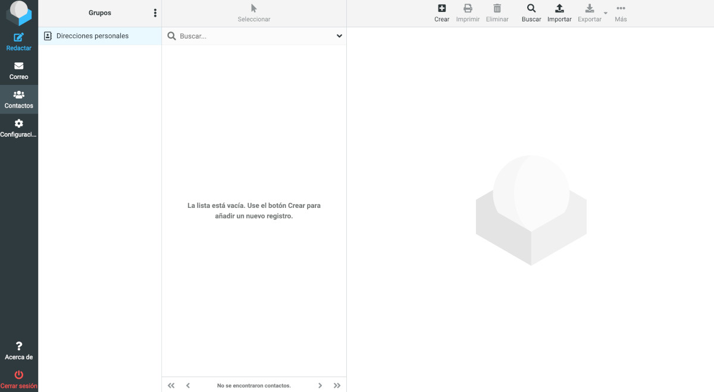
Task: Go to Correo mail section
Action: click(19, 71)
